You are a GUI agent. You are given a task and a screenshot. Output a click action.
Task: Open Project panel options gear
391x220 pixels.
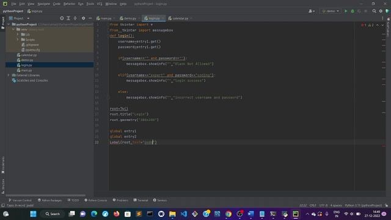83,18
